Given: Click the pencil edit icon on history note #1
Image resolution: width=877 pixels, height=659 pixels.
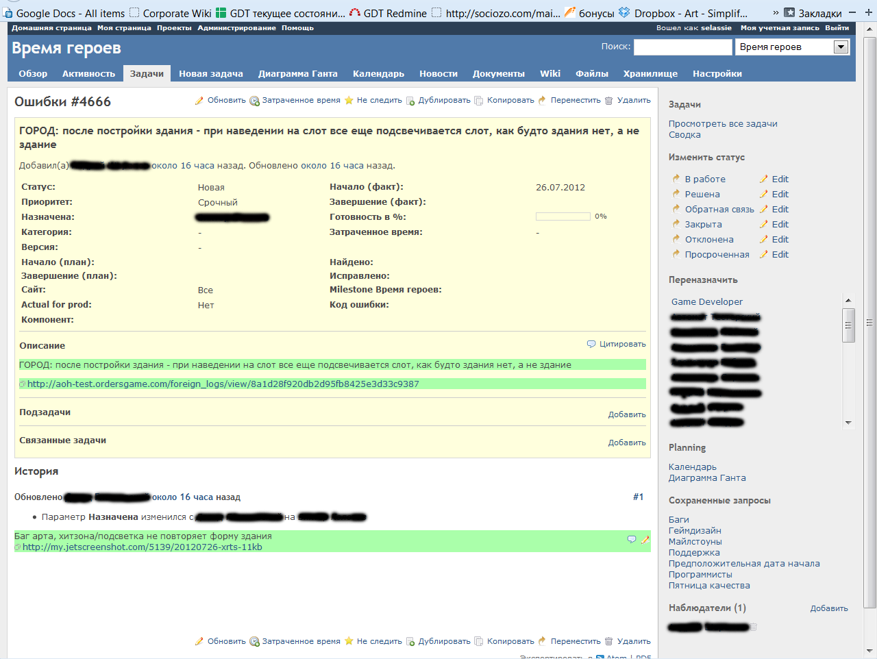Looking at the screenshot, I should (645, 540).
